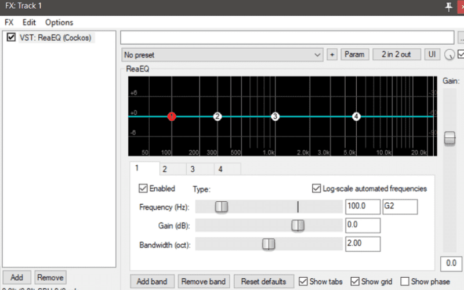Screen dimensions: 464x290
Task: Select band point 2 on EQ graph
Action: point(217,117)
